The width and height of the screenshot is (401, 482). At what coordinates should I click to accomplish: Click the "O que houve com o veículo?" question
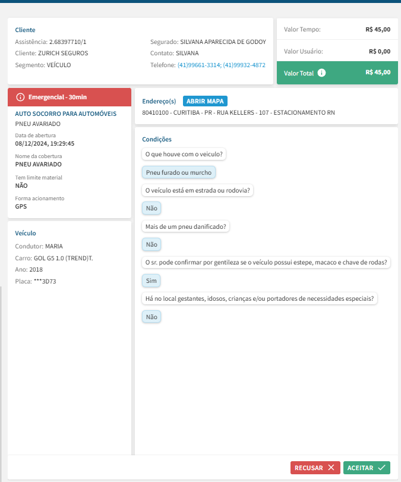184,155
